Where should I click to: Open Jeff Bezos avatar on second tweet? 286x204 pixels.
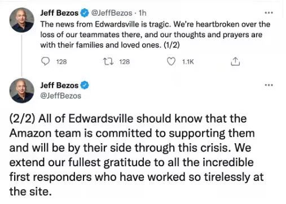pos(22,91)
